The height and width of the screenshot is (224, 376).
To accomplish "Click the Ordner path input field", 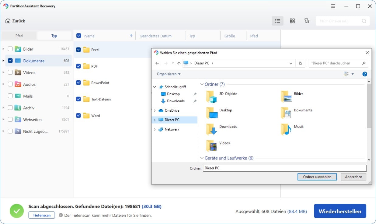I will [284, 168].
